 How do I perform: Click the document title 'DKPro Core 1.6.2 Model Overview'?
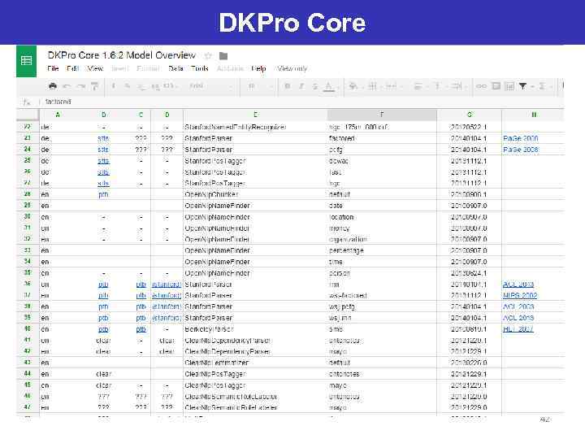click(x=122, y=55)
